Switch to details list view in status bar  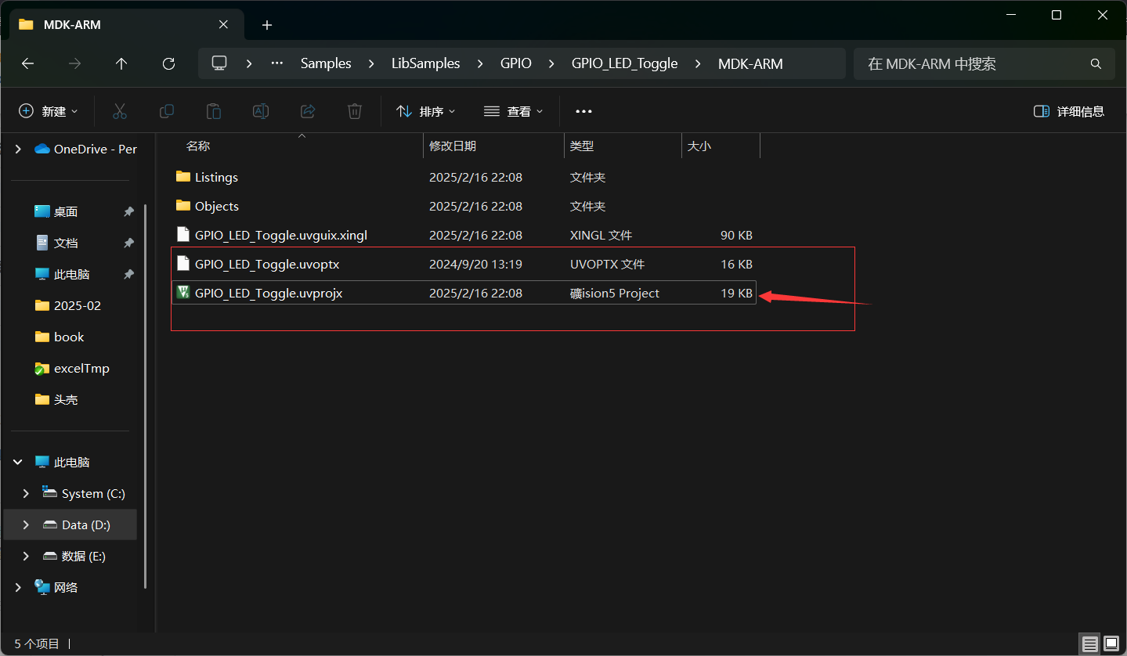(x=1090, y=644)
